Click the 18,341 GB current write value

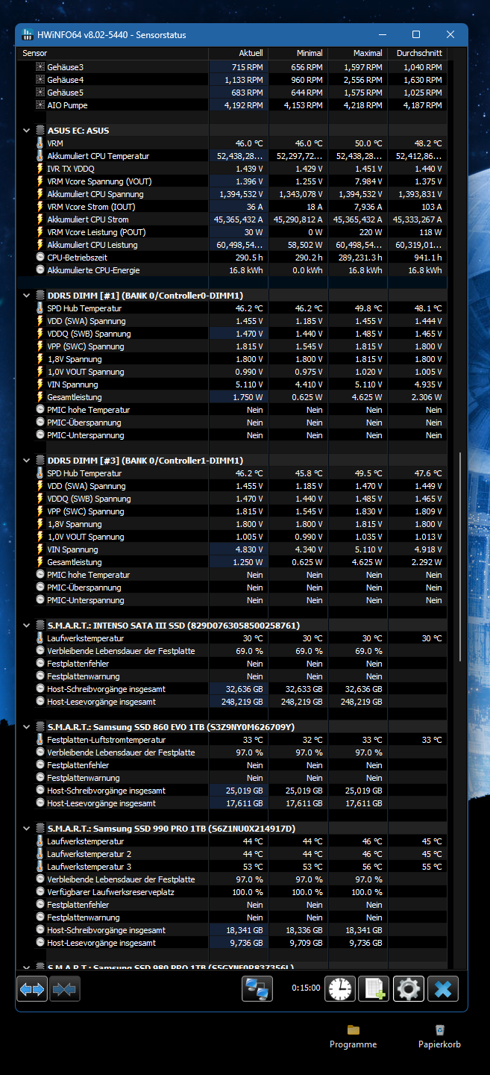pyautogui.click(x=244, y=930)
